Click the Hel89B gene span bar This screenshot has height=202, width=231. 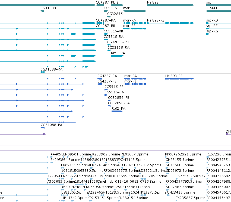click(x=170, y=5)
